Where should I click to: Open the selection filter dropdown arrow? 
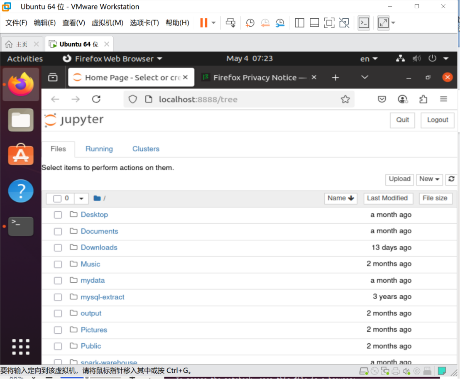[x=81, y=198]
